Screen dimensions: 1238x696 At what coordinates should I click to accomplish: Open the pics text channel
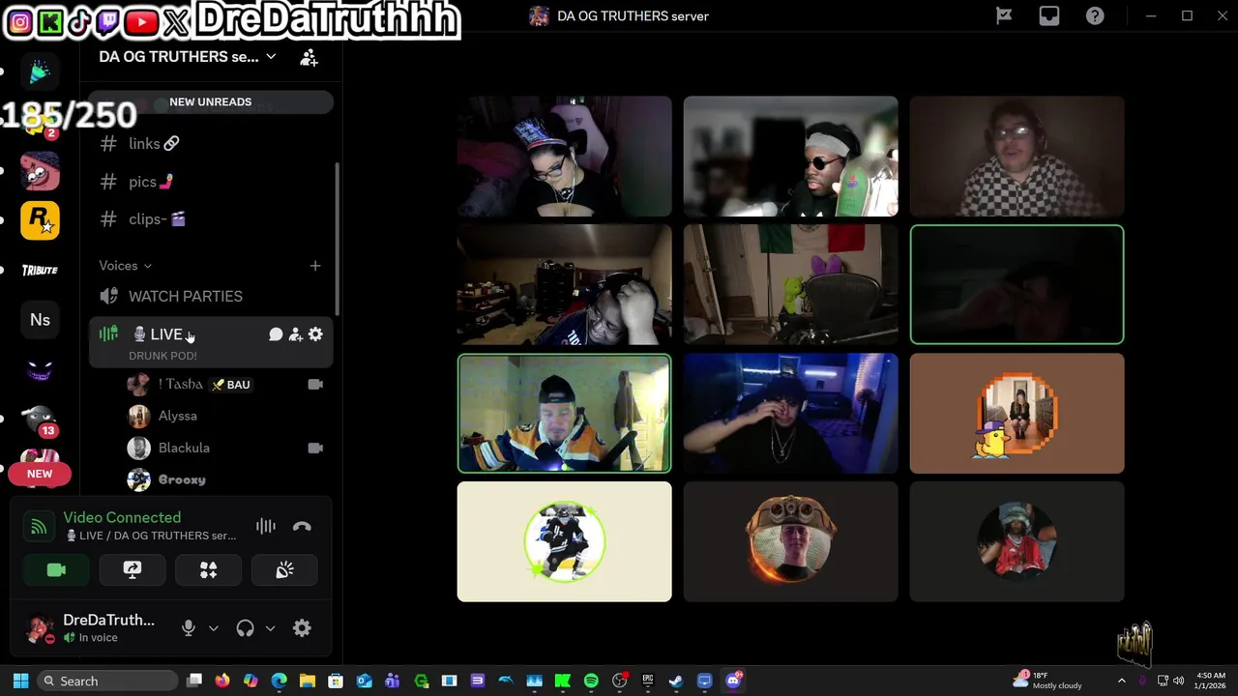click(x=210, y=182)
